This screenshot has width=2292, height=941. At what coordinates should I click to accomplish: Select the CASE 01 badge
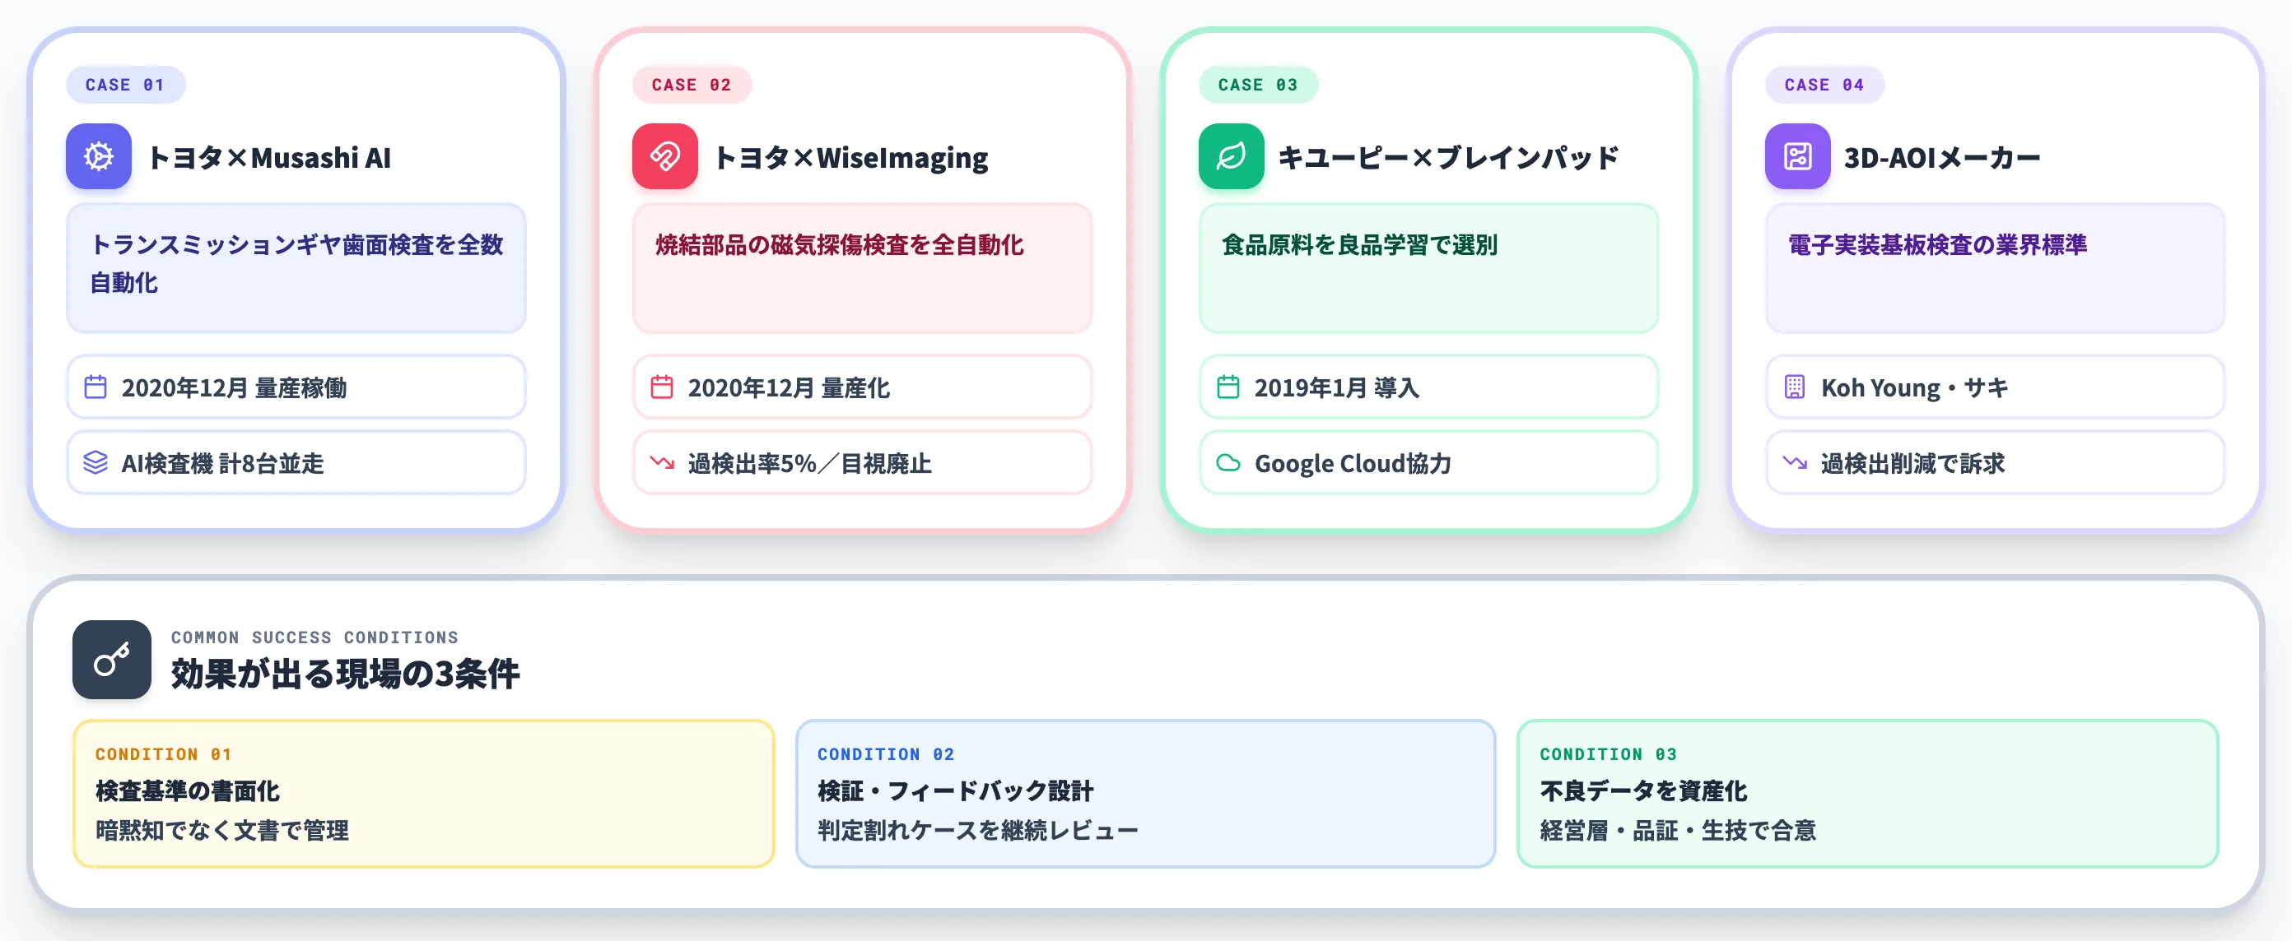click(125, 85)
